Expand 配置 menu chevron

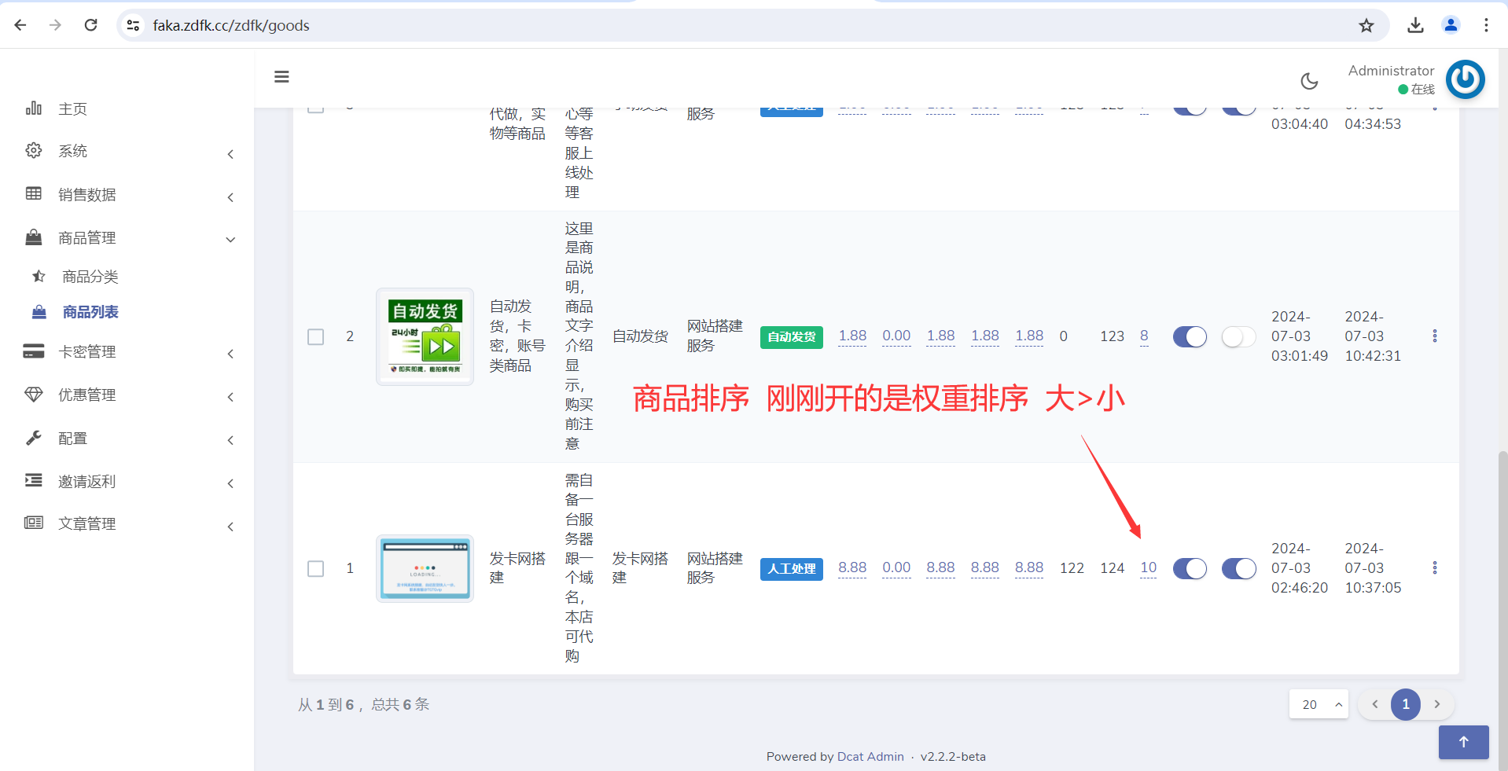230,440
